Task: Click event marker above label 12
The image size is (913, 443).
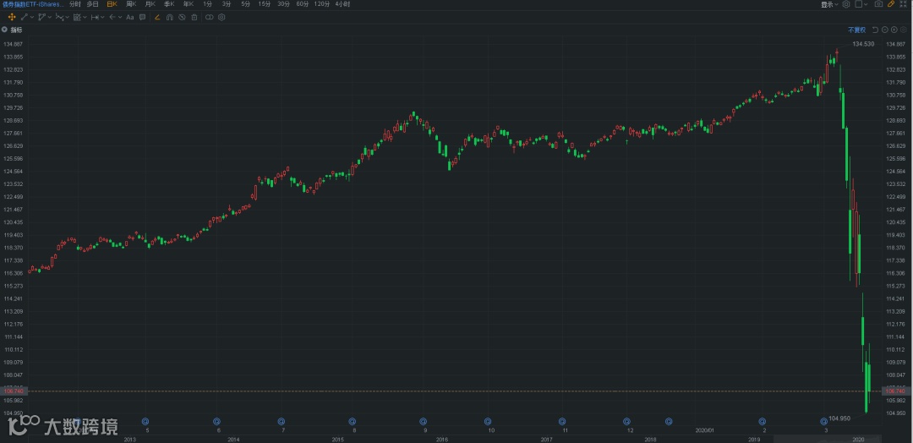Action: [x=626, y=421]
